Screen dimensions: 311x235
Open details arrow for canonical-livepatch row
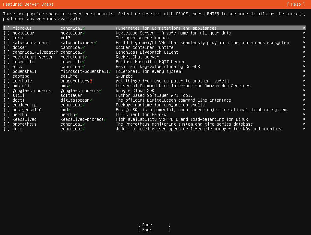(304, 52)
